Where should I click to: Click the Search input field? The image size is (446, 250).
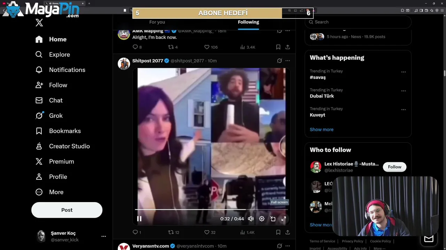point(358,22)
